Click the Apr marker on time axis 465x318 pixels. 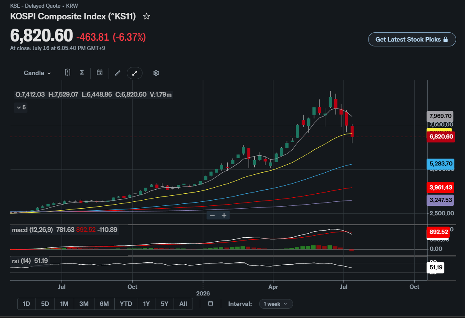[x=273, y=287]
